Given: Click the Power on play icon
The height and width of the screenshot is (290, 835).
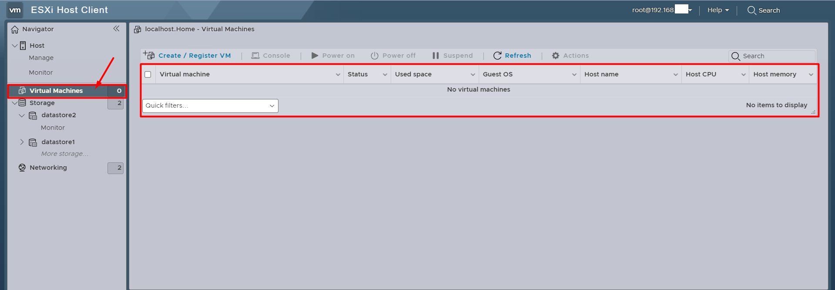Looking at the screenshot, I should 315,56.
